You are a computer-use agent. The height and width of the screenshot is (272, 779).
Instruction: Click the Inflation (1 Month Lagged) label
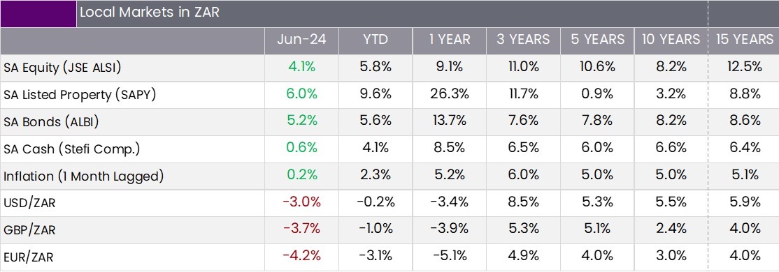click(83, 176)
